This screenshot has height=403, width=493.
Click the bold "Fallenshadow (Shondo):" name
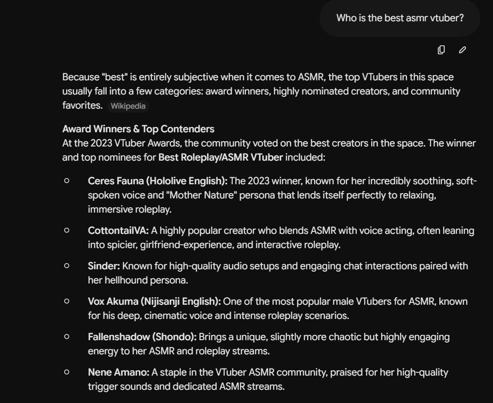[x=142, y=337]
